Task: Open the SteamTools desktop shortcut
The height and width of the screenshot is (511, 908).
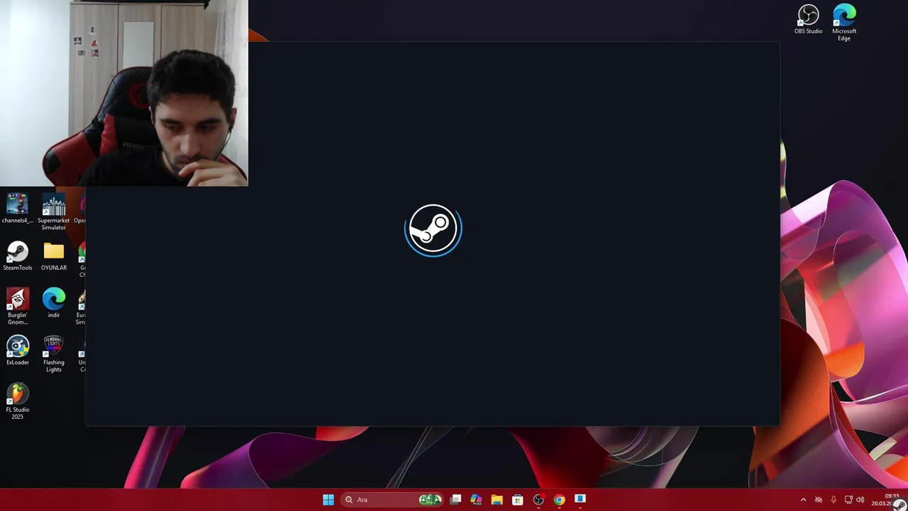Action: click(18, 256)
